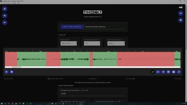Click the timeline scrollbar left arrow
The image size is (187, 105).
(6, 67)
